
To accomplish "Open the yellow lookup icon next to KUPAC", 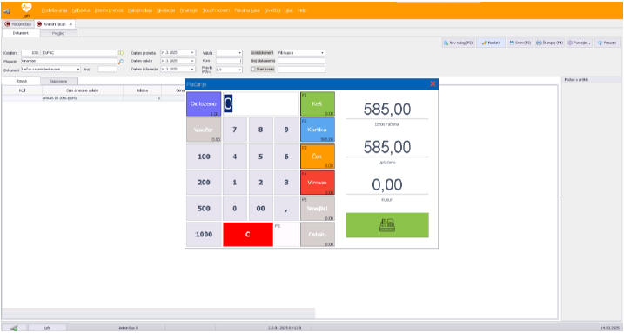I will pyautogui.click(x=121, y=53).
